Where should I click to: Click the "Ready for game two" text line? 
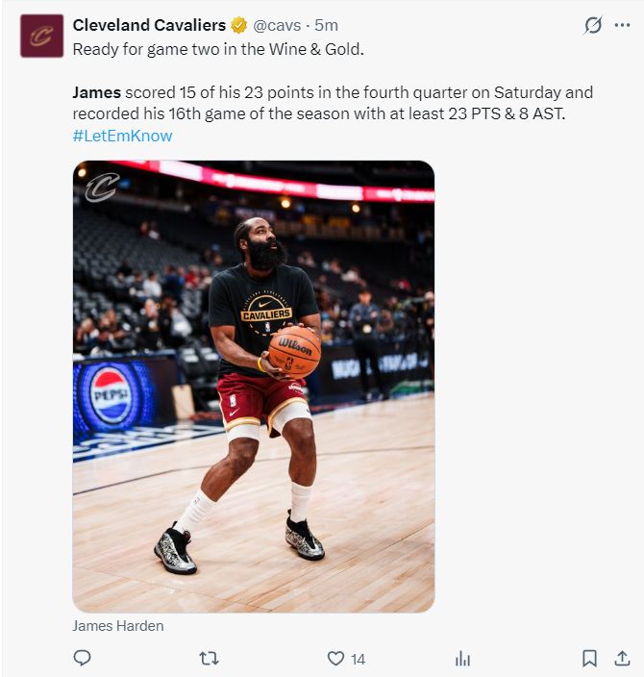click(218, 49)
